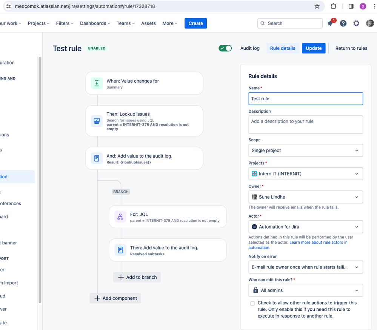Viewport: 377px width, 330px height.
Task: Click the trigger icon for Value changes
Action: coord(97,83)
